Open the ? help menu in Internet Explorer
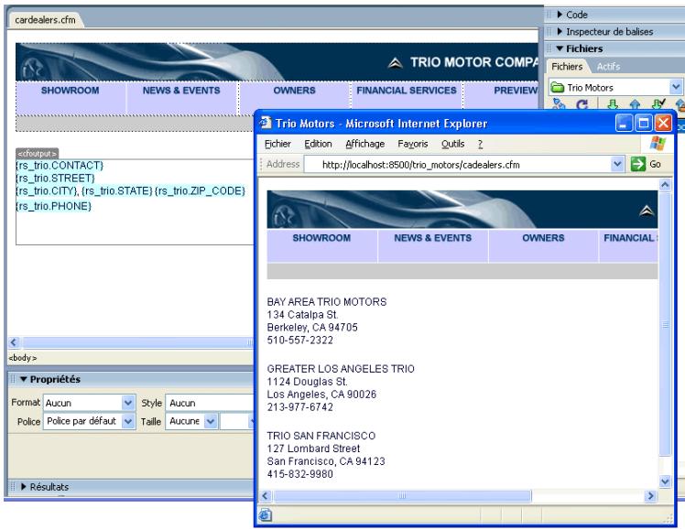Image resolution: width=685 pixels, height=530 pixels. pyautogui.click(x=480, y=144)
